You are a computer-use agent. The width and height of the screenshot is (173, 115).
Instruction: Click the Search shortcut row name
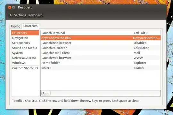(46, 68)
